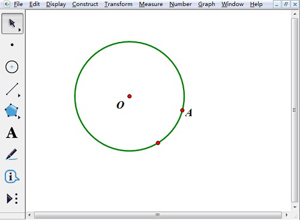Select the Polygon tool
The image size is (300, 220).
(11, 110)
